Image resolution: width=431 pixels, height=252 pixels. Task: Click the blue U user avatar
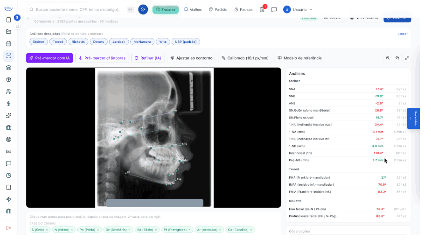point(287,9)
